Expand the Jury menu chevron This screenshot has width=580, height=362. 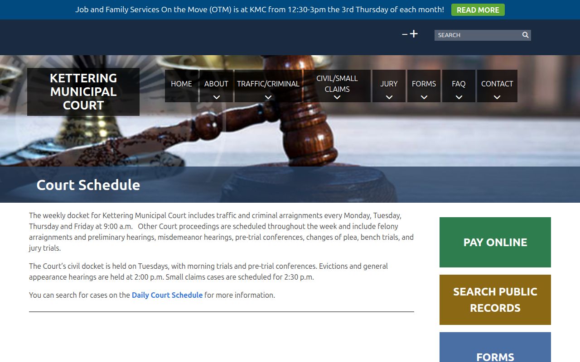click(389, 97)
